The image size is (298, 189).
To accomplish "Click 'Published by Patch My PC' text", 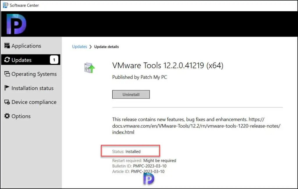I will pos(140,77).
